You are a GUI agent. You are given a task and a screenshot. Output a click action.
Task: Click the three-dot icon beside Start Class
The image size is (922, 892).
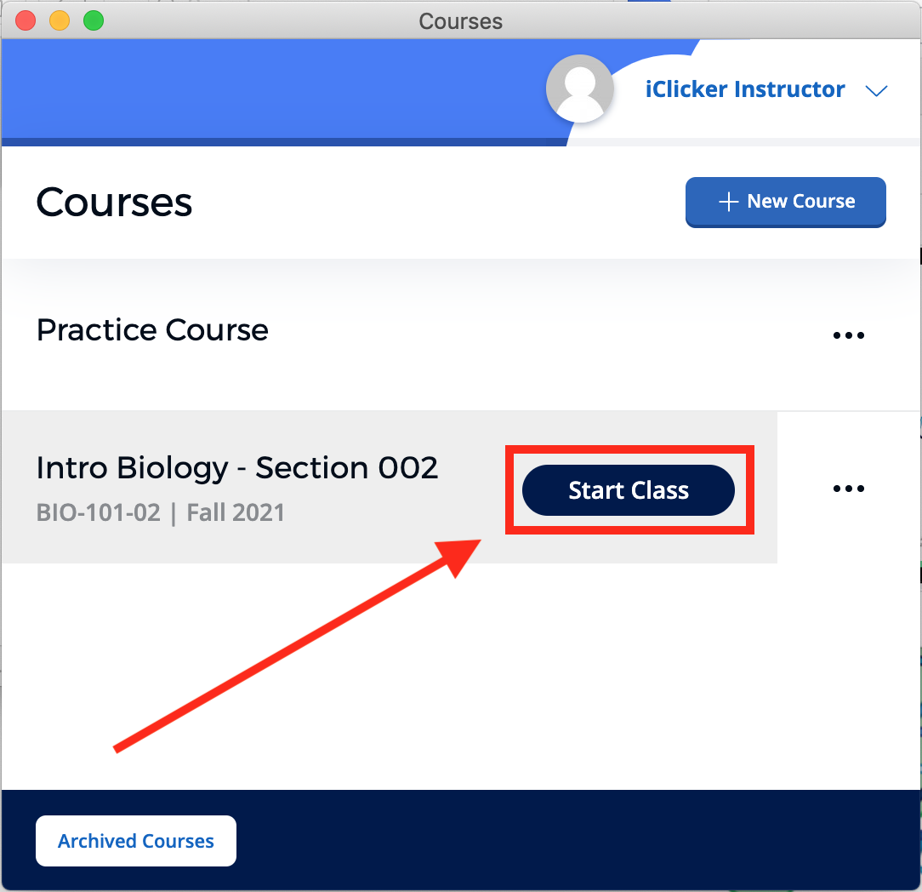(848, 488)
